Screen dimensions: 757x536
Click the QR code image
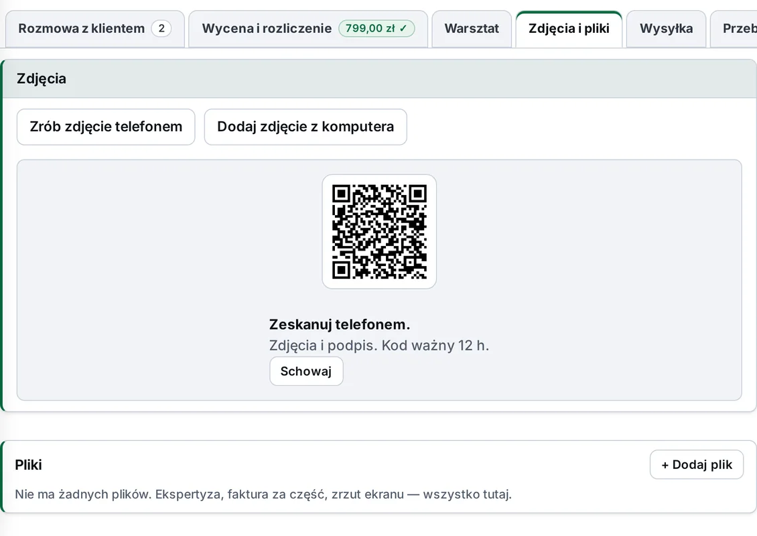click(x=379, y=232)
